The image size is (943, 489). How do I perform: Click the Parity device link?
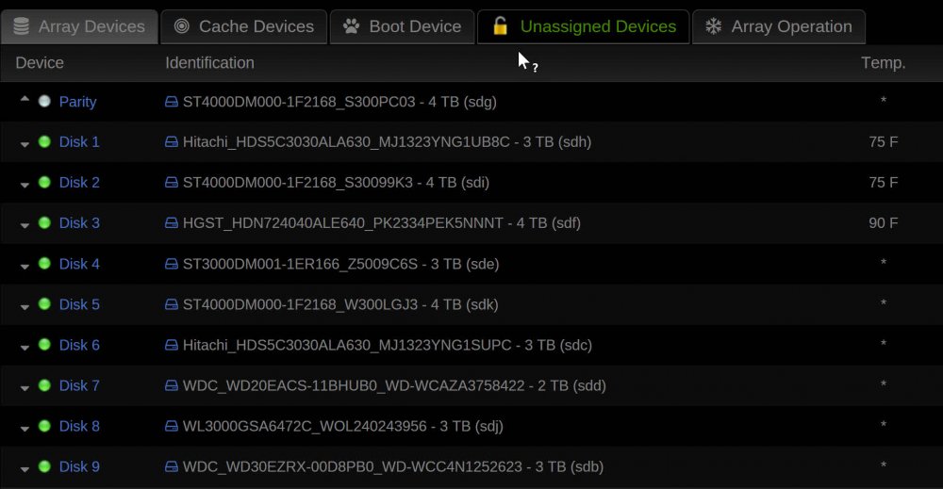[x=77, y=102]
